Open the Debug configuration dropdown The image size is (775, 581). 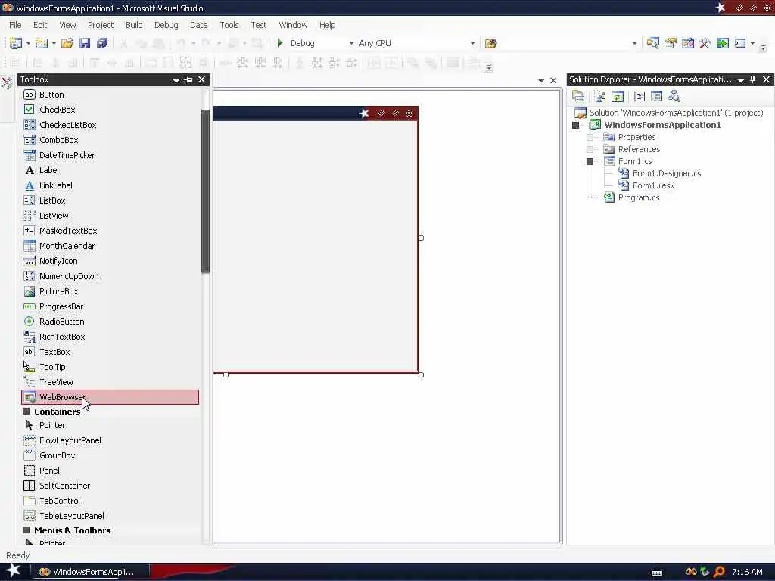click(x=351, y=43)
